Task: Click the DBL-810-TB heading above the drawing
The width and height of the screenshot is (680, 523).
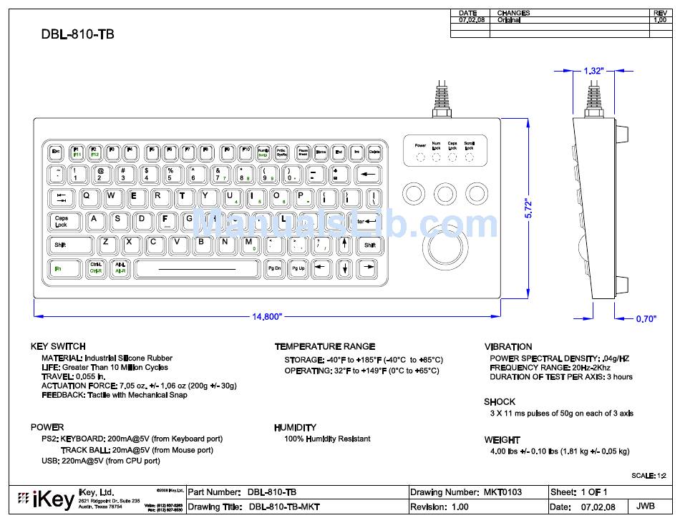Action: (77, 34)
